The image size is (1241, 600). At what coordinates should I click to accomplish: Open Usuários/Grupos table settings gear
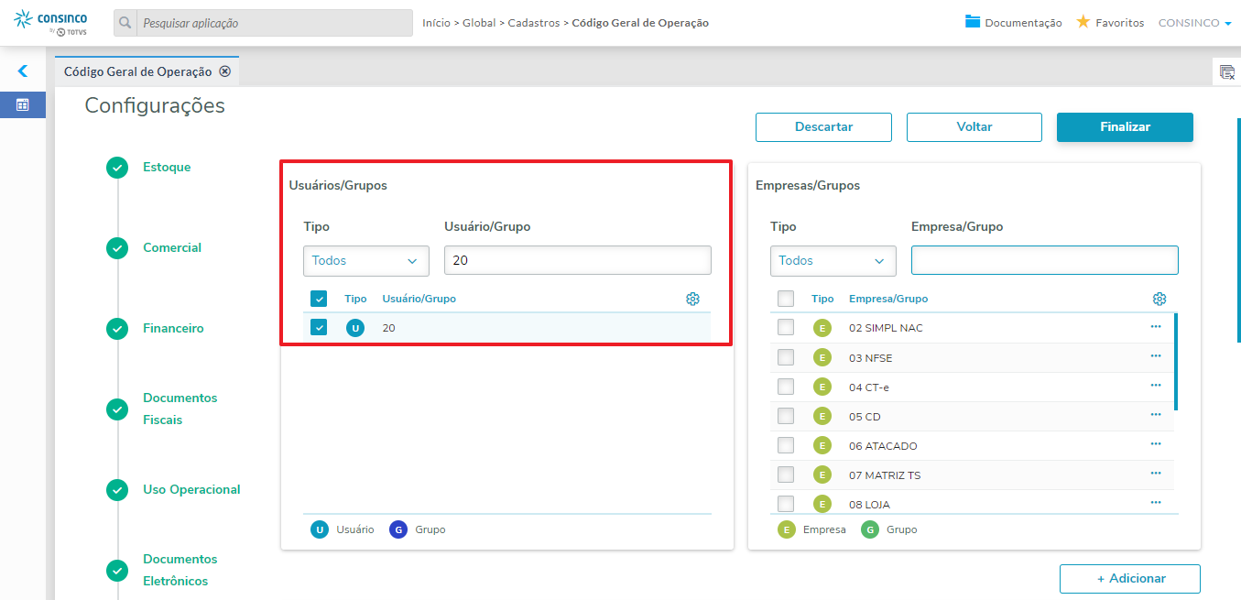pyautogui.click(x=692, y=299)
